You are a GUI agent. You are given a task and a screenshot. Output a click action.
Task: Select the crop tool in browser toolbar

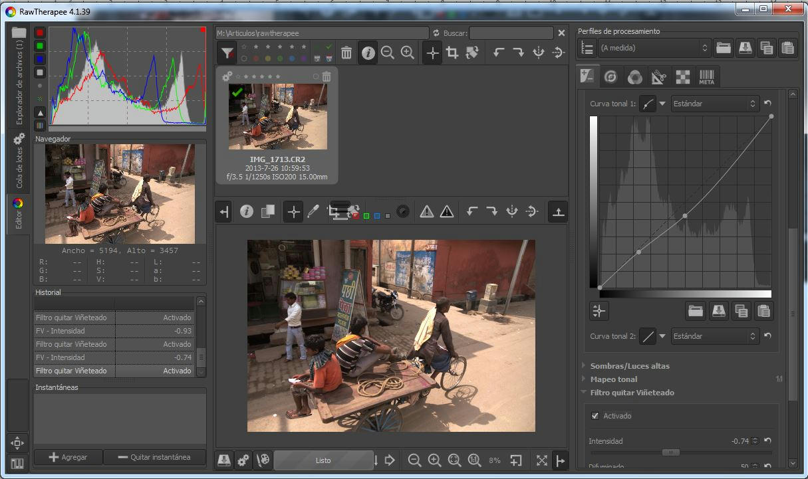pos(452,53)
